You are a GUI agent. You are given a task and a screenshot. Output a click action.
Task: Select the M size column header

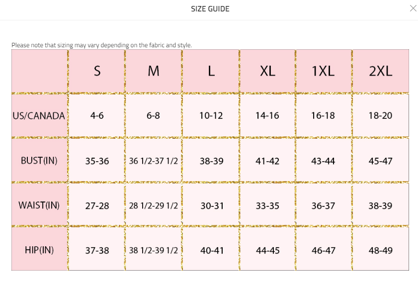click(154, 71)
